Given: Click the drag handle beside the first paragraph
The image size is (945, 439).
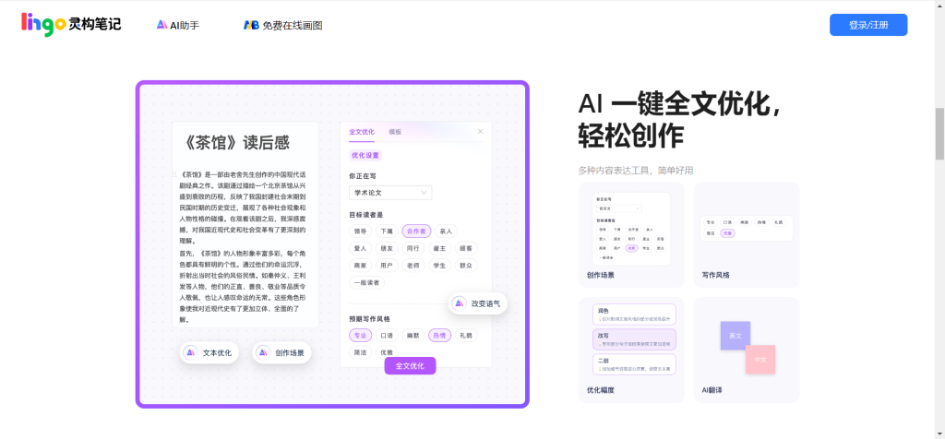Looking at the screenshot, I should (173, 173).
